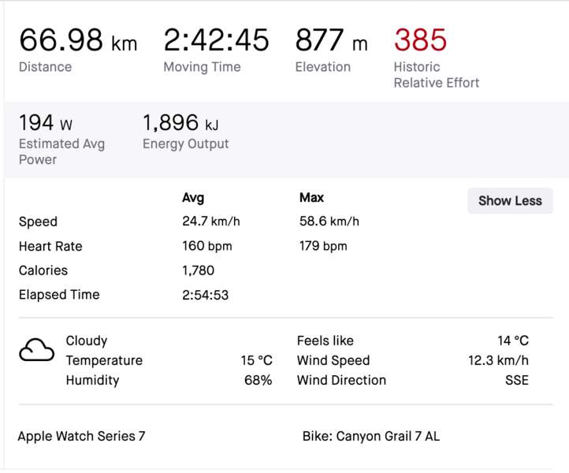
Task: Click the Max column header
Action: pyautogui.click(x=311, y=197)
